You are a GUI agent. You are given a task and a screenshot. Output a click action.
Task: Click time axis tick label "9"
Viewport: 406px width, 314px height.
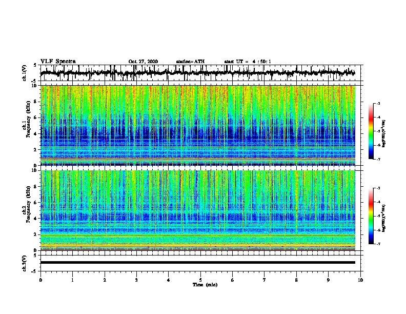tap(328, 280)
